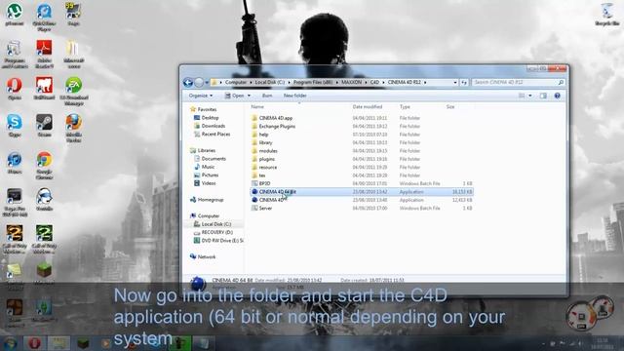This screenshot has width=624, height=351.
Task: Open the Steam desktop shortcut
Action: 44,126
